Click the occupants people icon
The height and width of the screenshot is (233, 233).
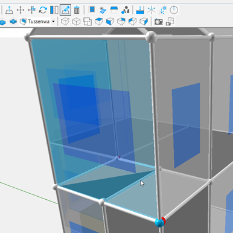click(126, 10)
